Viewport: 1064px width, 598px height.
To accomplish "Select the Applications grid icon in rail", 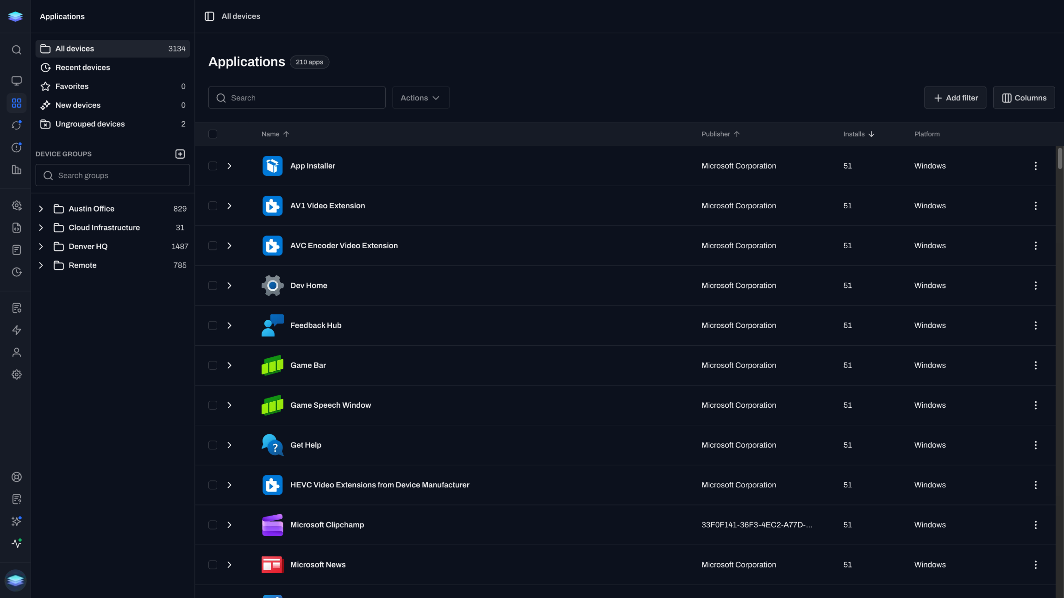I will (17, 103).
